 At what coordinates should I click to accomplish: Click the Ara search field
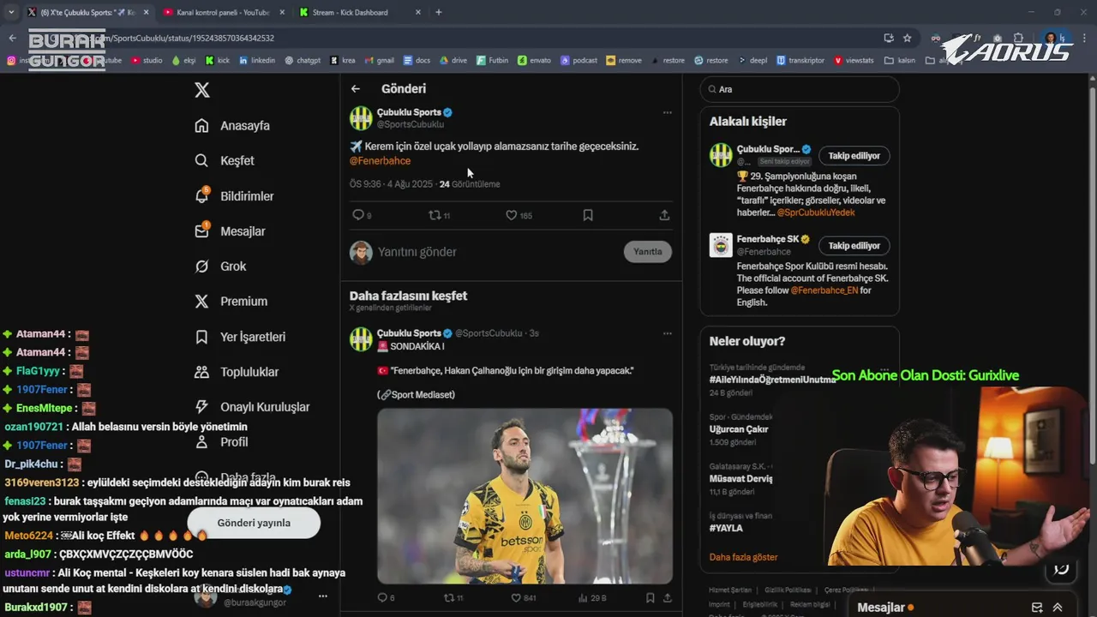tap(800, 89)
